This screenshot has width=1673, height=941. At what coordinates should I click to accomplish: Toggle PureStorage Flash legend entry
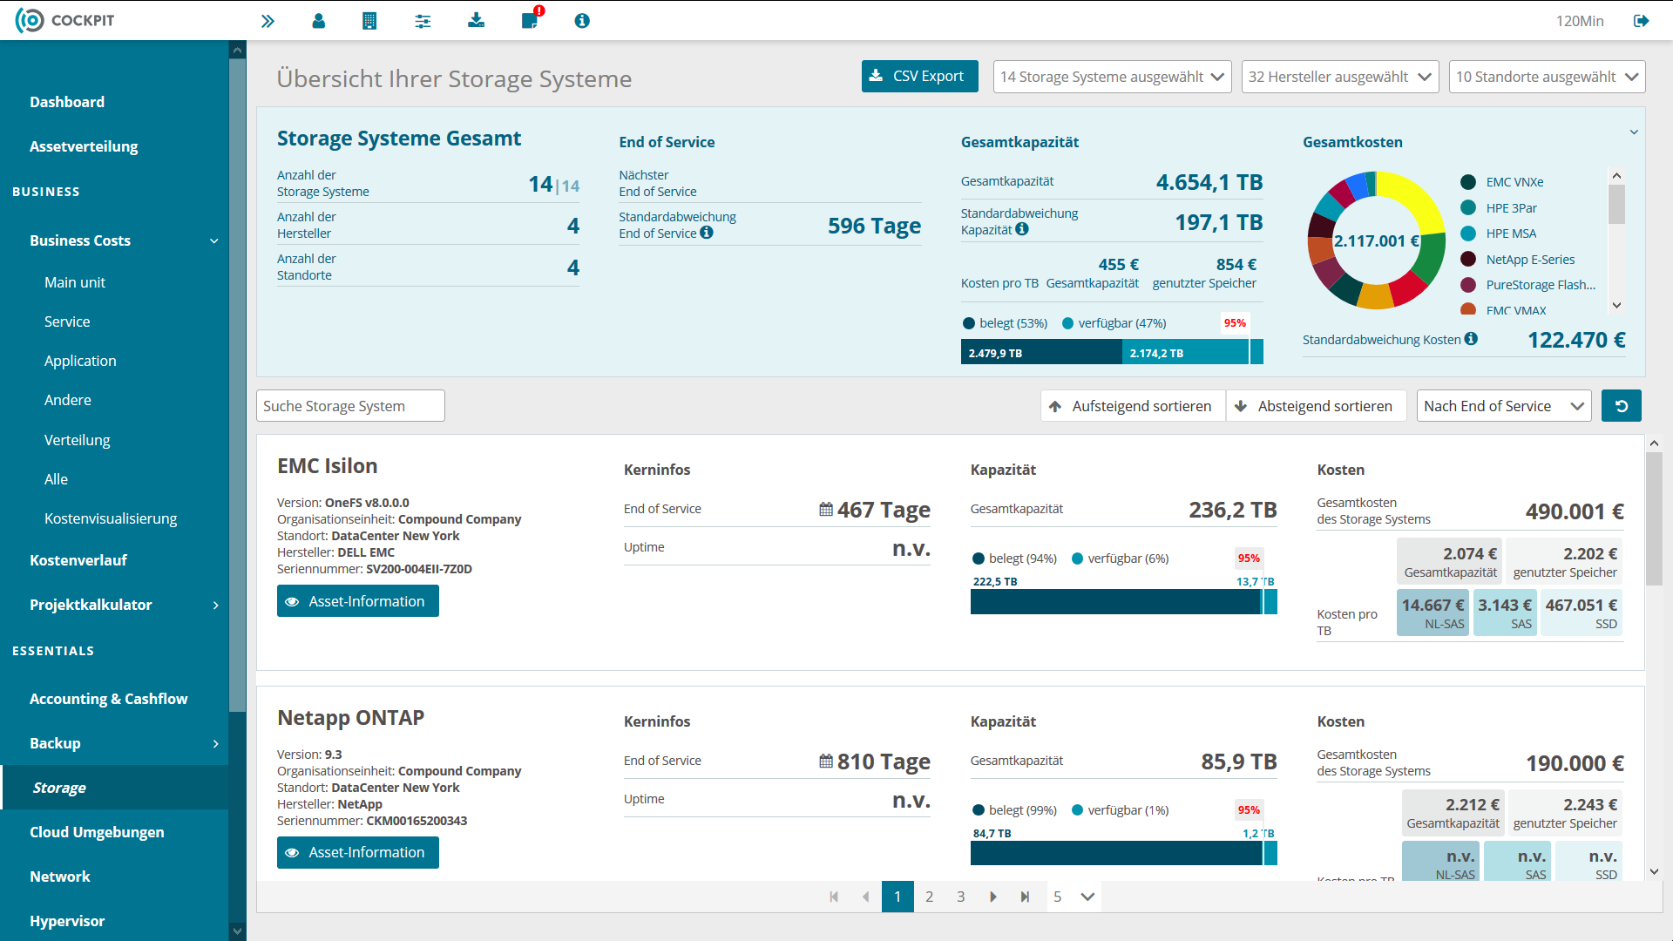point(1528,285)
